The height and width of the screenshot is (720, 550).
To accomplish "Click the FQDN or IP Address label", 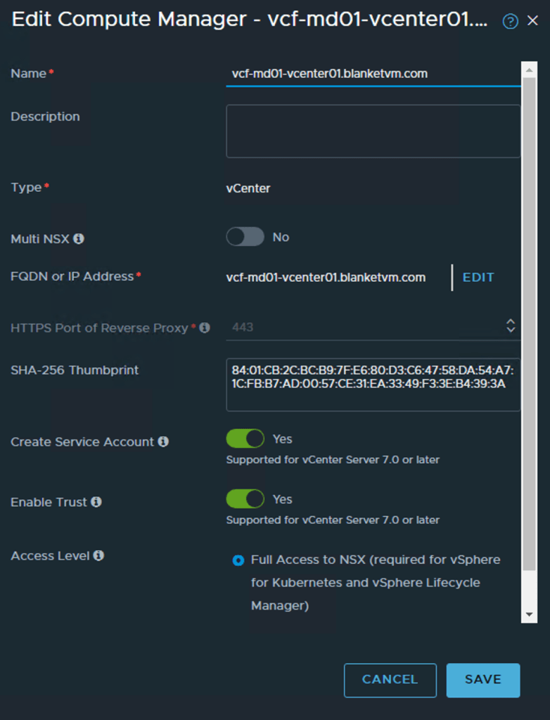I will 72,276.
